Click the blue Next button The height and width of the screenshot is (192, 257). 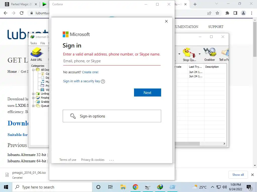(148, 92)
